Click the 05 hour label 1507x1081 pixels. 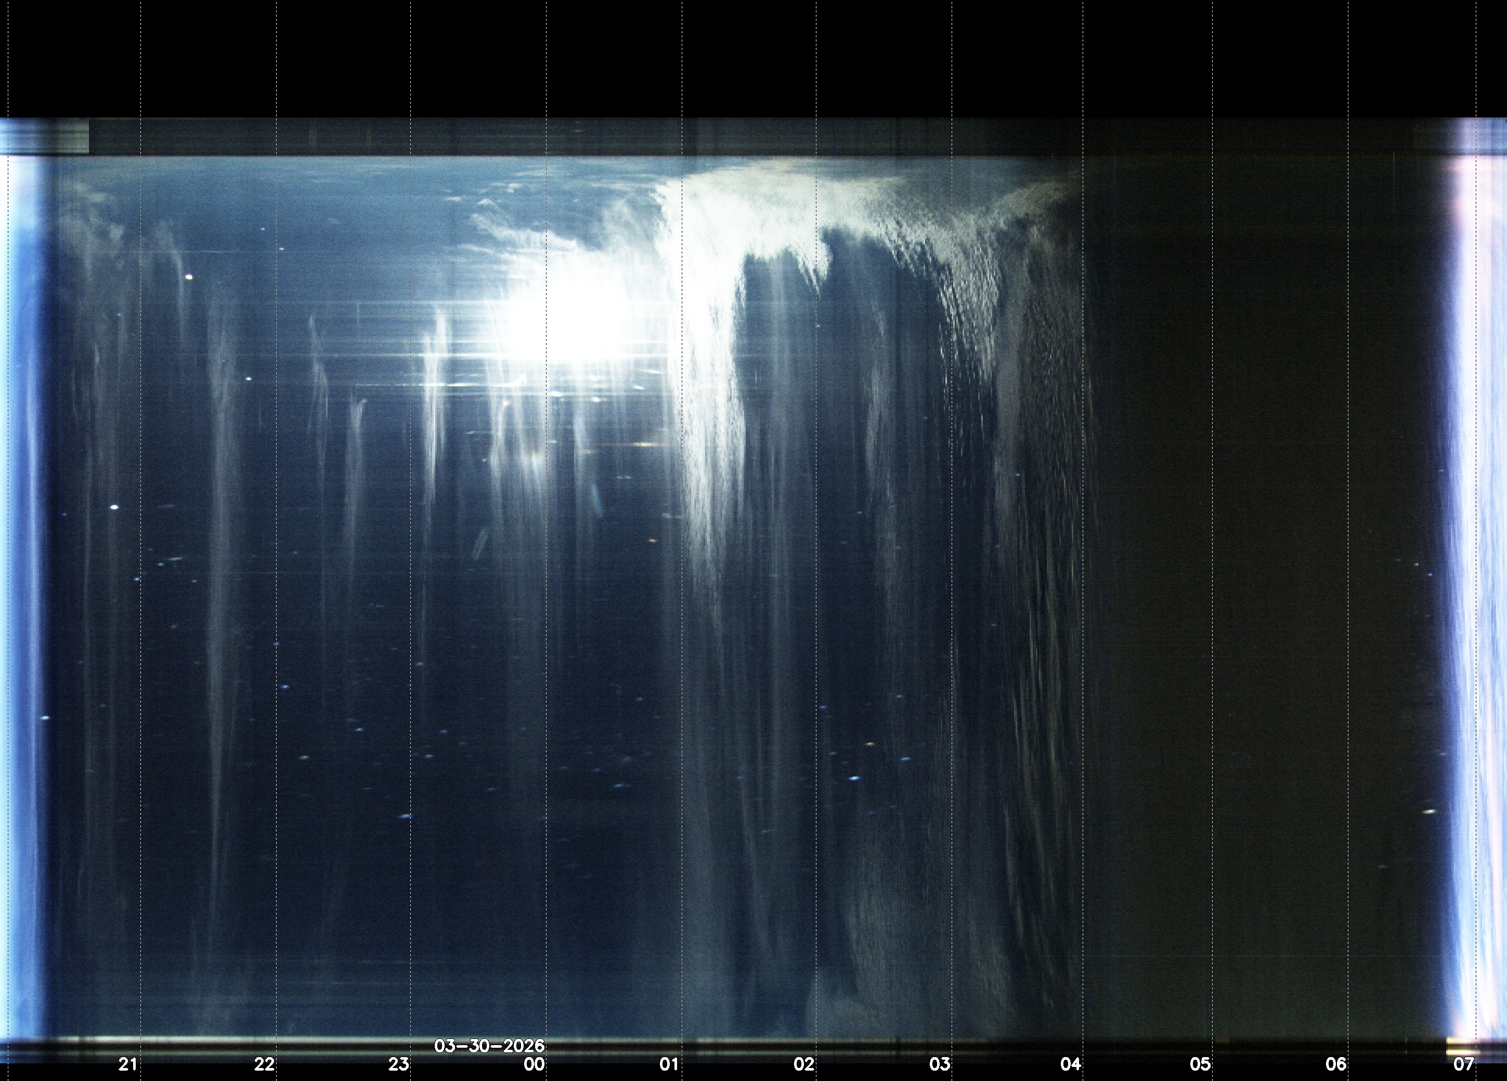point(1200,1064)
